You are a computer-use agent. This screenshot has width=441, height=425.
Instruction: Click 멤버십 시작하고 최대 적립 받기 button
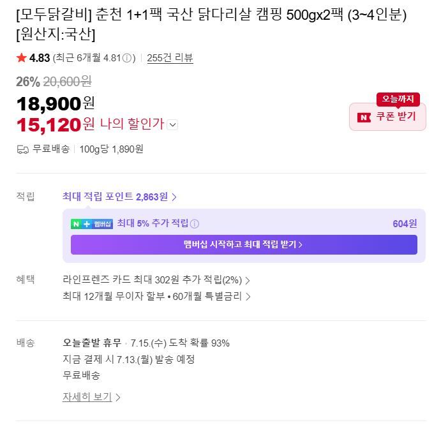[x=244, y=244]
